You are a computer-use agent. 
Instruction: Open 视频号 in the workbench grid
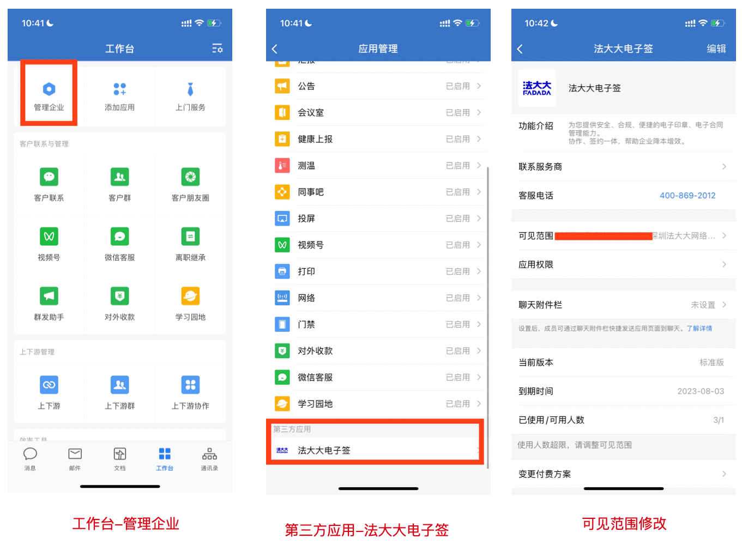49,245
